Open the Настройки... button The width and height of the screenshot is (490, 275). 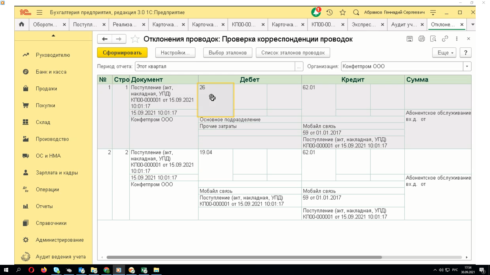point(175,53)
